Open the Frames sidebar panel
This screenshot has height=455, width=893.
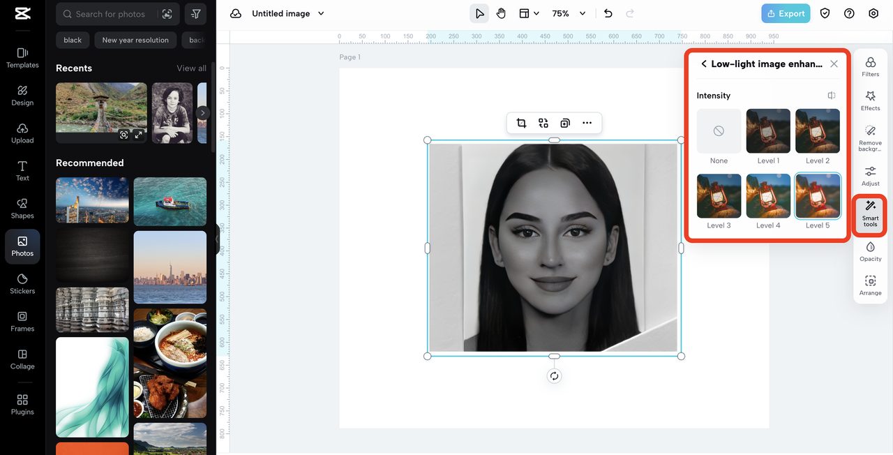click(x=22, y=322)
